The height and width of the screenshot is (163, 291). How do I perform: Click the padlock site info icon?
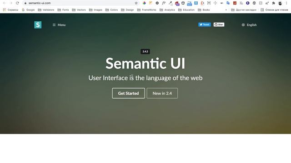tap(25, 3)
